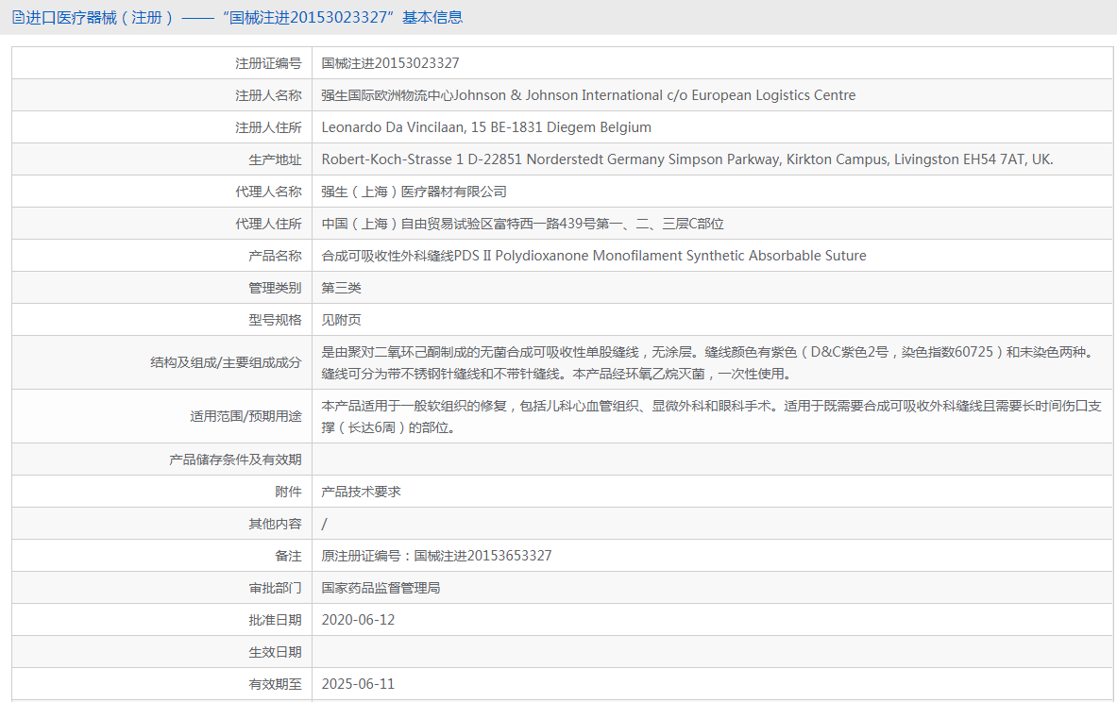Screen dimensions: 1117x702
Task: Click the 适用范围/预期用途 description text
Action: tap(708, 416)
